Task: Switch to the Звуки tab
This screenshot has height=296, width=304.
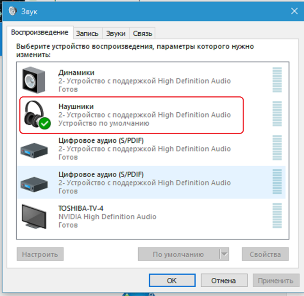Action: coord(116,33)
